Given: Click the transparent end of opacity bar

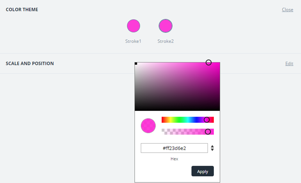Looking at the screenshot, I should pyautogui.click(x=163, y=132).
